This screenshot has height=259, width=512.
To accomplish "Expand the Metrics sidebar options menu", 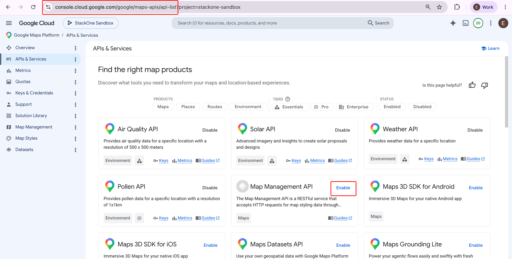I will point(76,70).
